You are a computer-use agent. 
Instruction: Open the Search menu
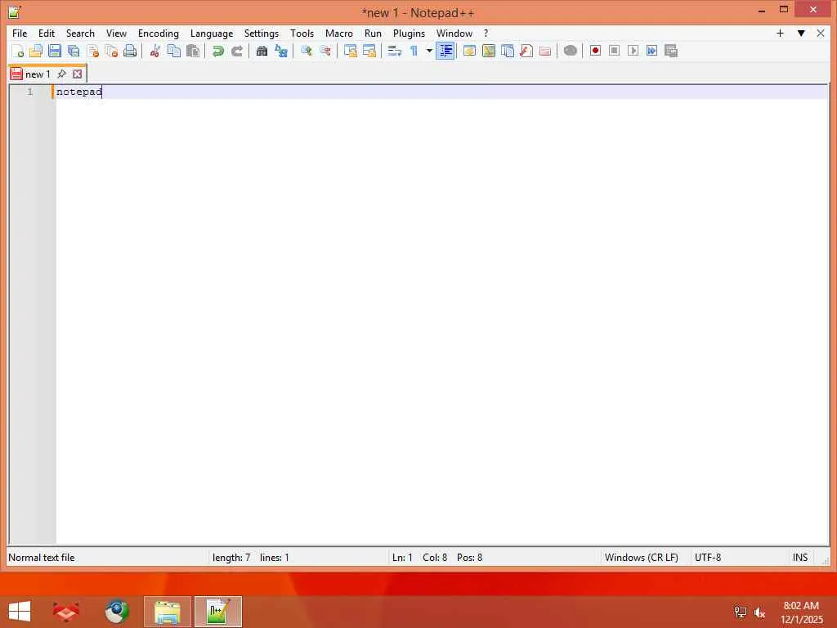(x=80, y=33)
